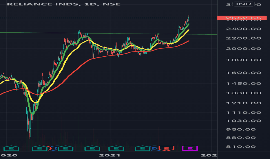Click the 1030.00 price axis label
The image size is (270, 159).
pyautogui.click(x=243, y=121)
